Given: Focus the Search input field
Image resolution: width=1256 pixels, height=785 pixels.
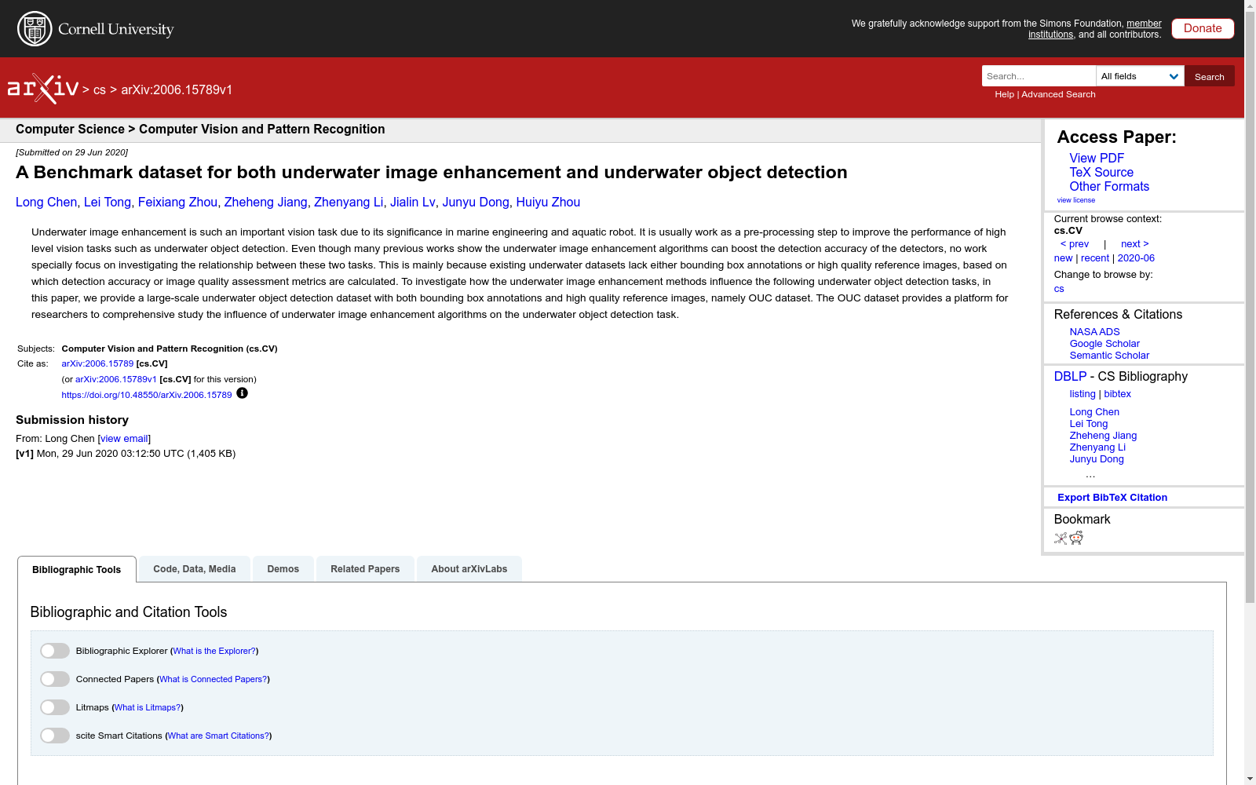Looking at the screenshot, I should (1039, 76).
